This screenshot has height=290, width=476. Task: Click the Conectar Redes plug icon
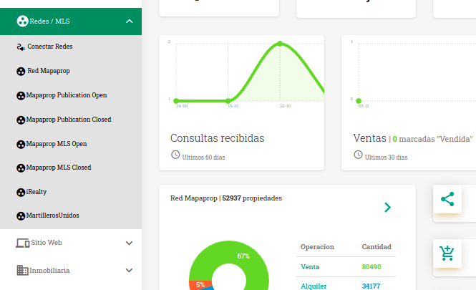pos(21,47)
